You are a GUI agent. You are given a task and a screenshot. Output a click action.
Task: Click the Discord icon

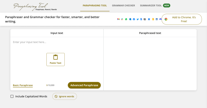tap(160, 19)
